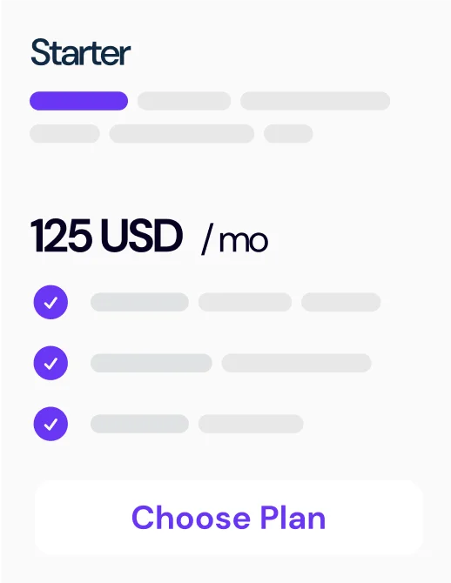Click the purple highlighted pill under Starter
The width and height of the screenshot is (451, 583).
(x=79, y=101)
